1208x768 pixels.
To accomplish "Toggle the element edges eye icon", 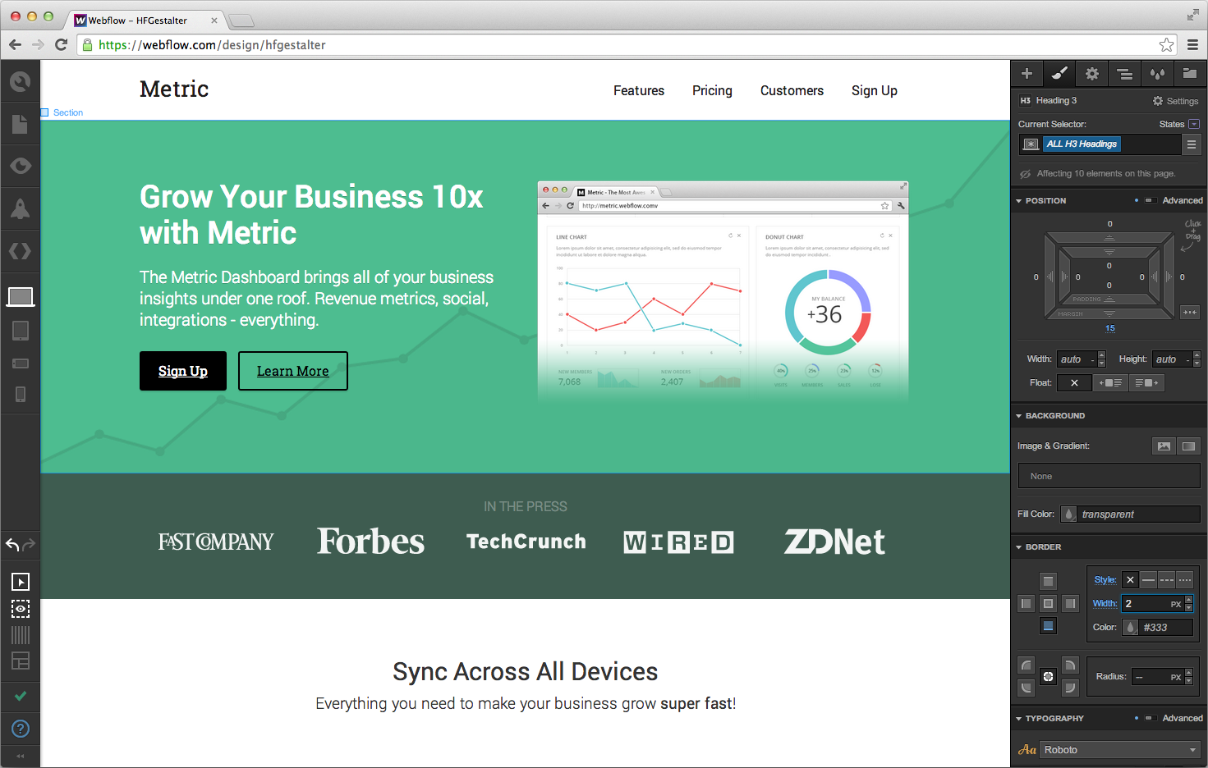I will 20,609.
